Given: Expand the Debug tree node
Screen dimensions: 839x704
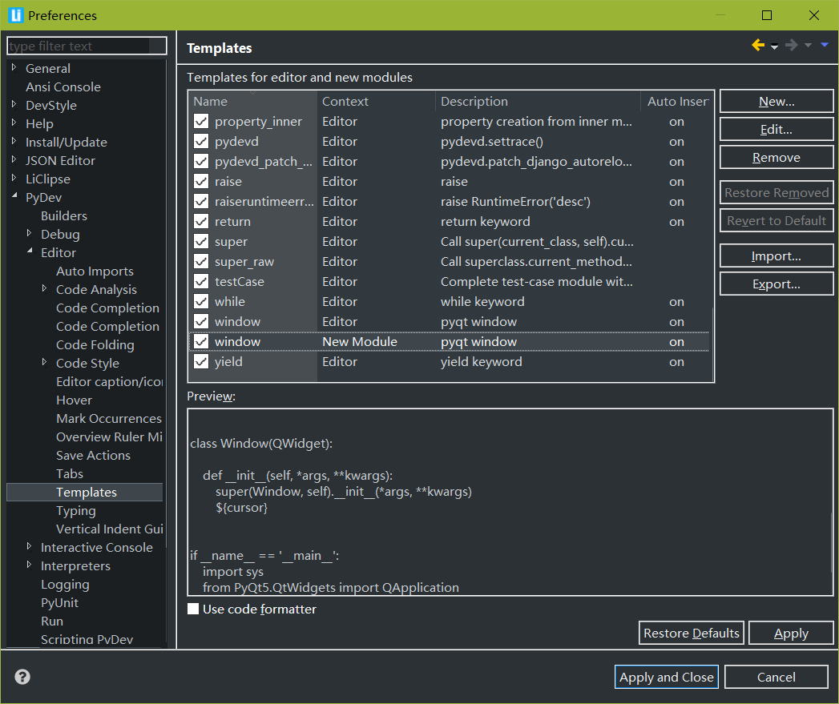Looking at the screenshot, I should tap(30, 233).
